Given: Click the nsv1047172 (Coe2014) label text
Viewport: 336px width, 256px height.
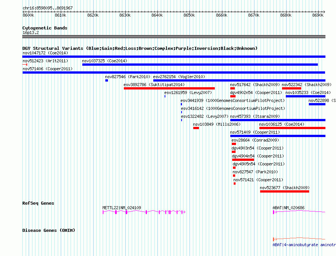Looking at the screenshot, I should tap(45, 53).
